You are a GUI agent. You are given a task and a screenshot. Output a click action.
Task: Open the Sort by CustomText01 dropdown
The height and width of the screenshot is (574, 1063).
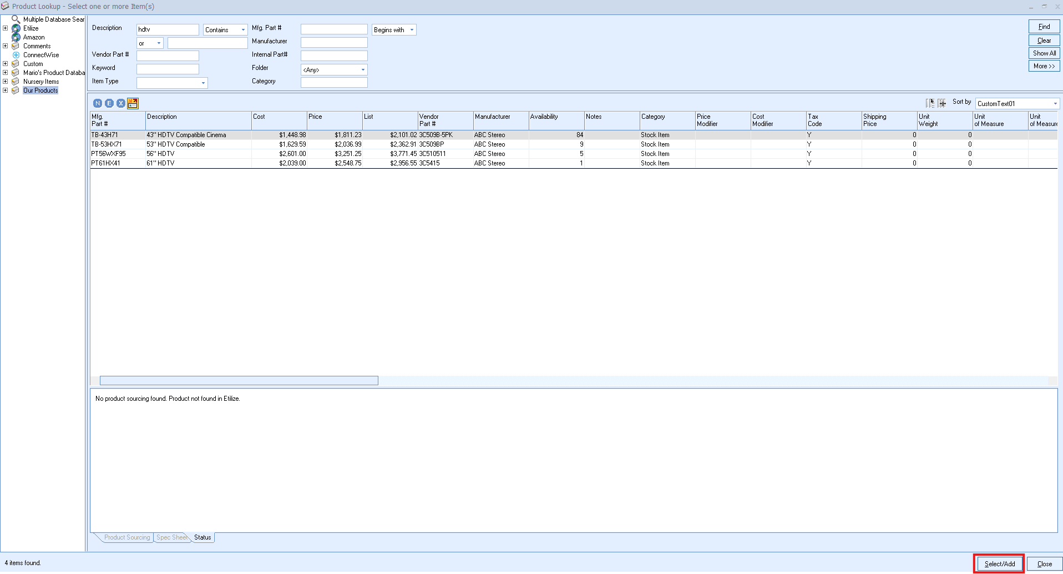point(1055,104)
